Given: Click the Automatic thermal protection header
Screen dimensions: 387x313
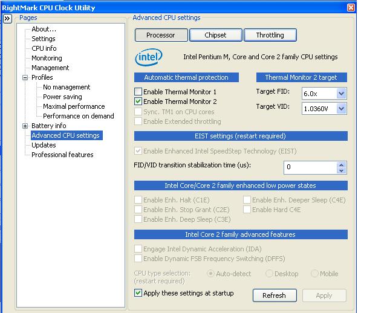Looking at the screenshot, I should point(186,77).
